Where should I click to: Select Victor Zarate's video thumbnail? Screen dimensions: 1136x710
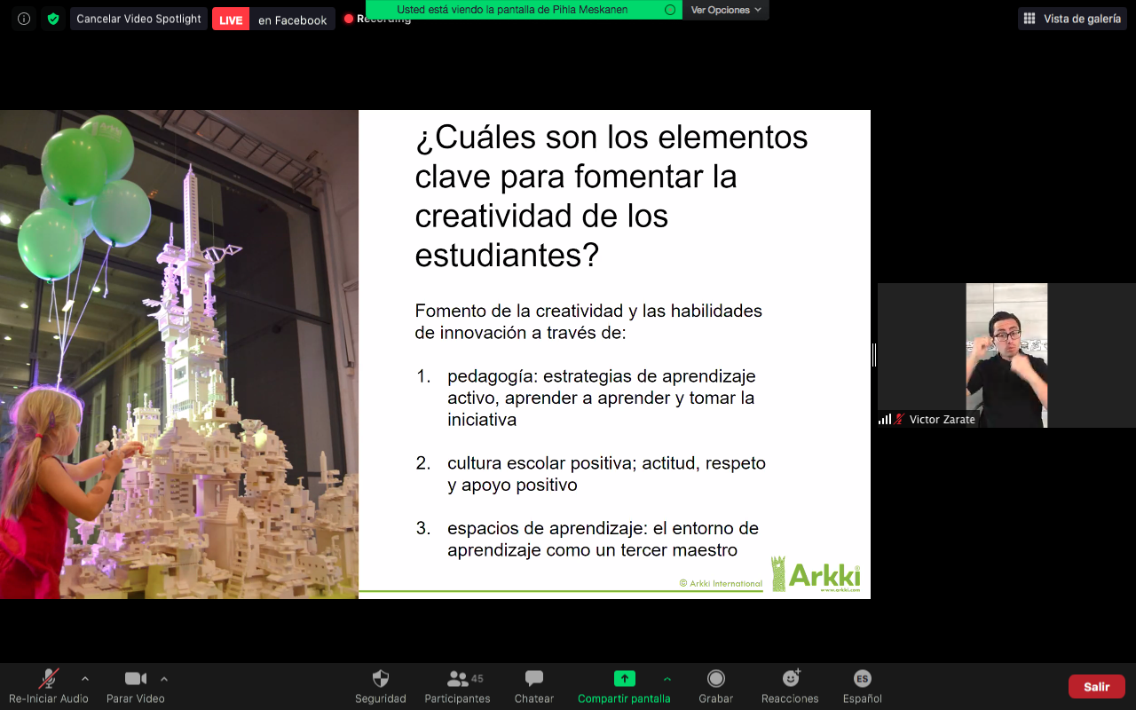click(1006, 355)
